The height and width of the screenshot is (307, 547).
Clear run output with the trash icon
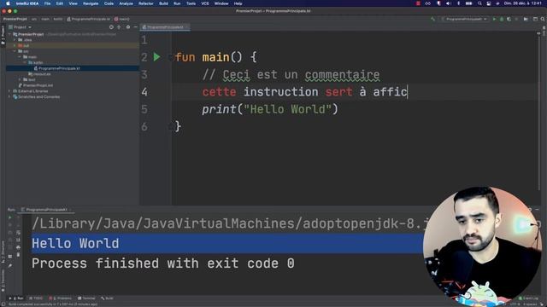click(x=18, y=255)
